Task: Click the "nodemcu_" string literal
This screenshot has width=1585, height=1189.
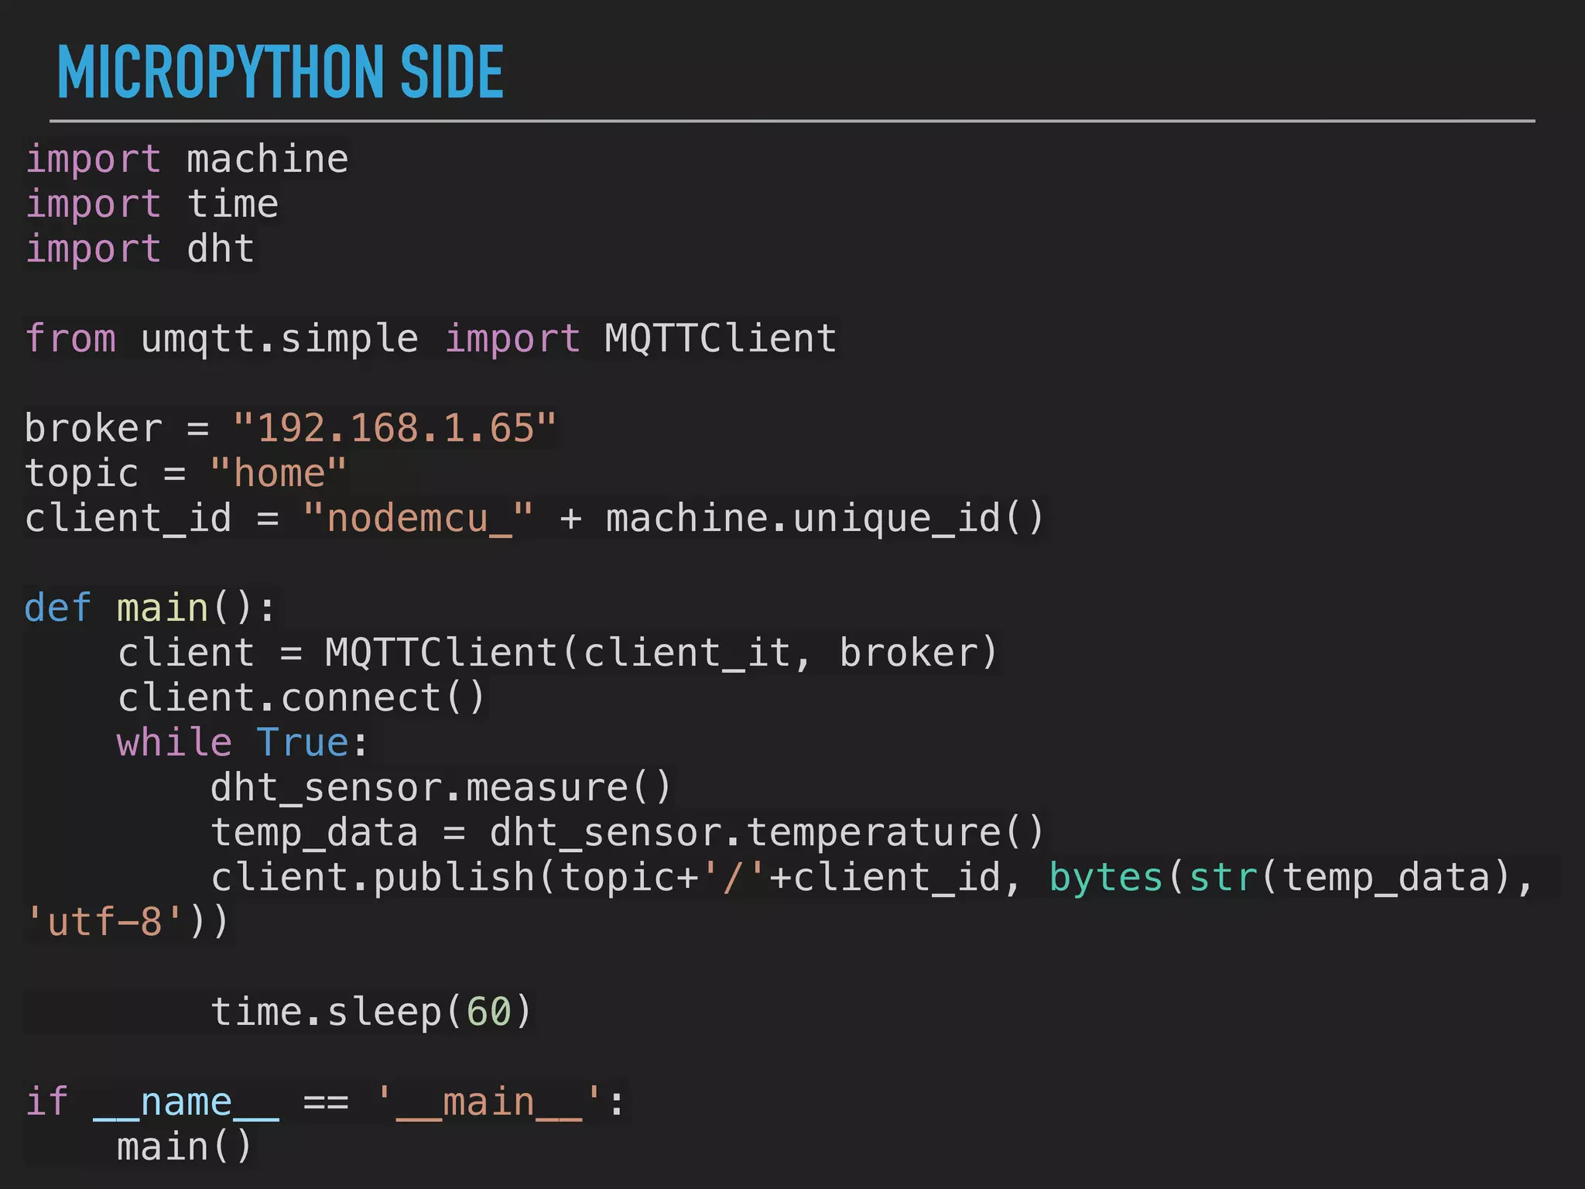Action: click(418, 518)
